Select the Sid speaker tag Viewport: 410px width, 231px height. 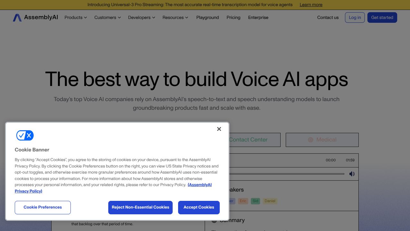[x=255, y=201]
